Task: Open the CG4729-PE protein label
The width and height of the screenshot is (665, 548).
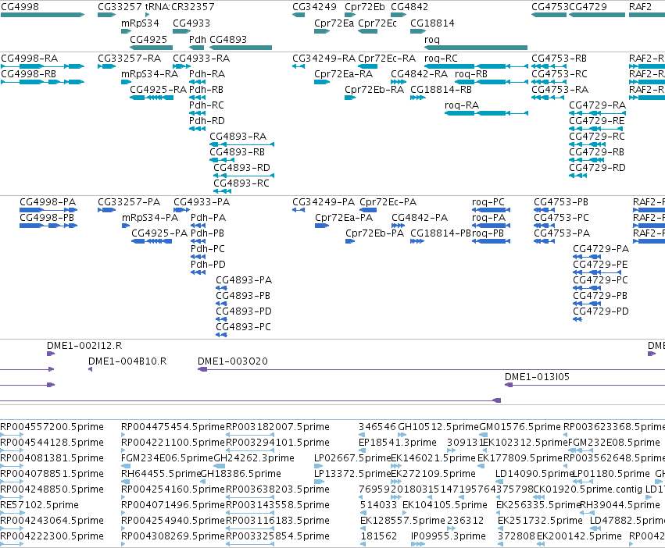Action: 600,265
